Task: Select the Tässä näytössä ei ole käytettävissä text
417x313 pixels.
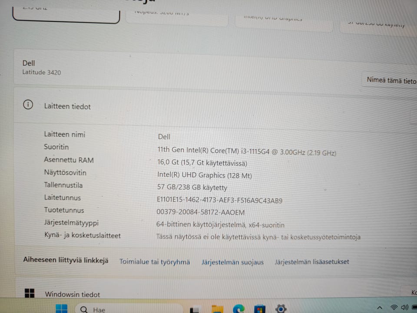Action: coord(258,237)
